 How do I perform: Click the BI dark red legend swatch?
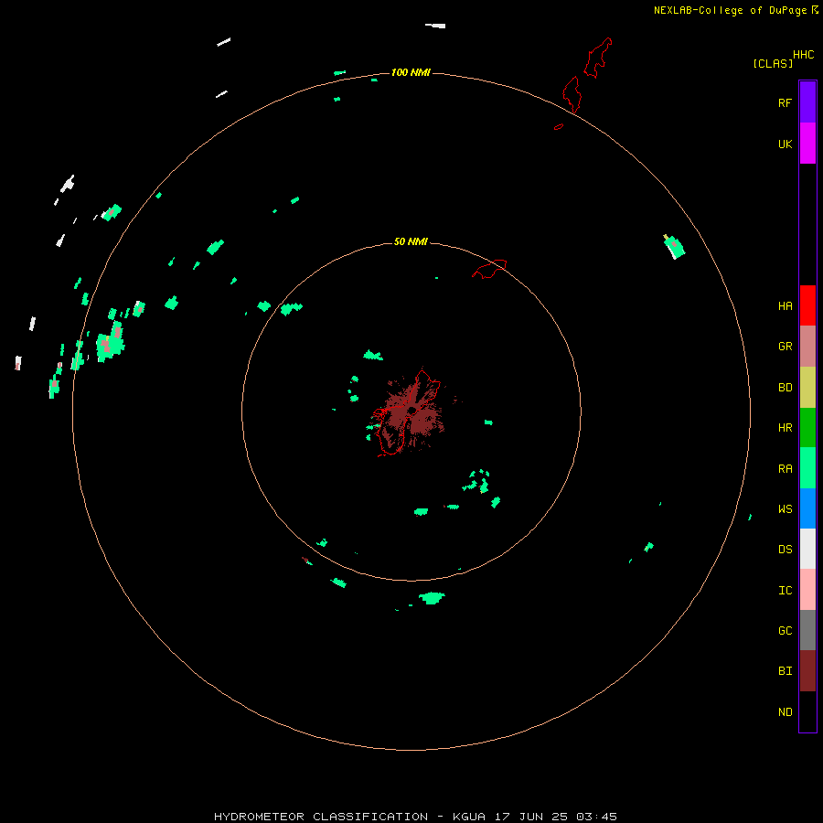pos(807,671)
